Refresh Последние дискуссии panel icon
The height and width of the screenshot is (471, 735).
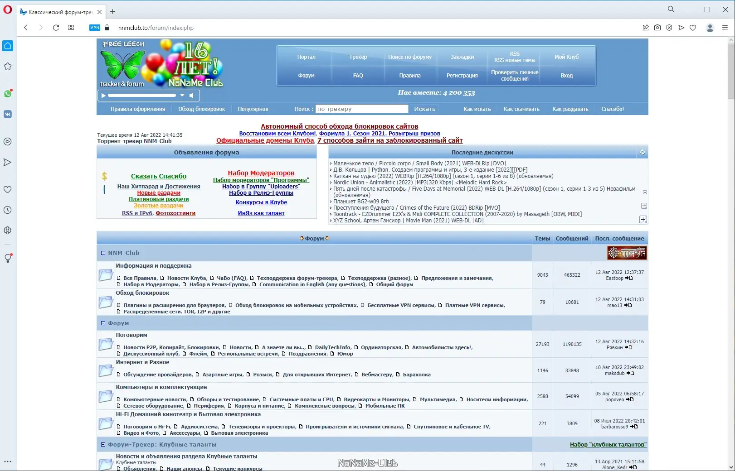[x=642, y=153]
